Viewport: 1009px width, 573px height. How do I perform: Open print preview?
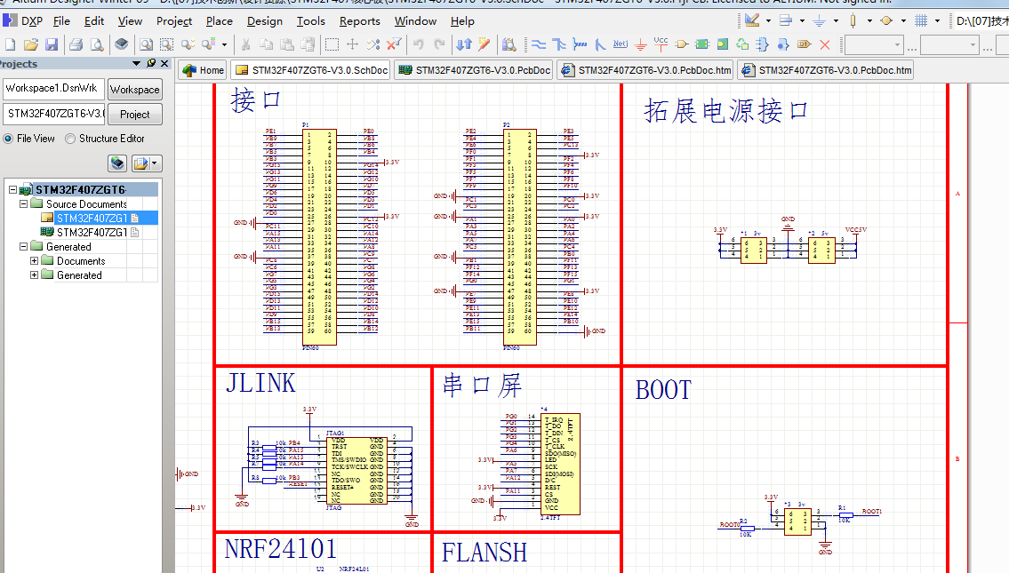[97, 44]
